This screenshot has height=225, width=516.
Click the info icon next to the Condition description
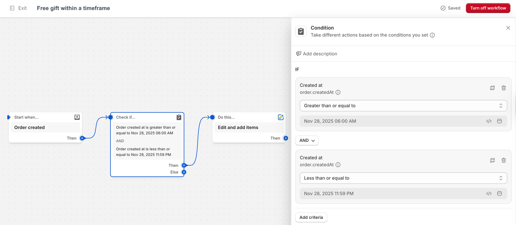pos(432,35)
